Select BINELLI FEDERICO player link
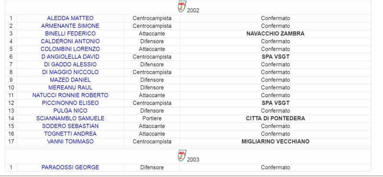 pyautogui.click(x=70, y=33)
